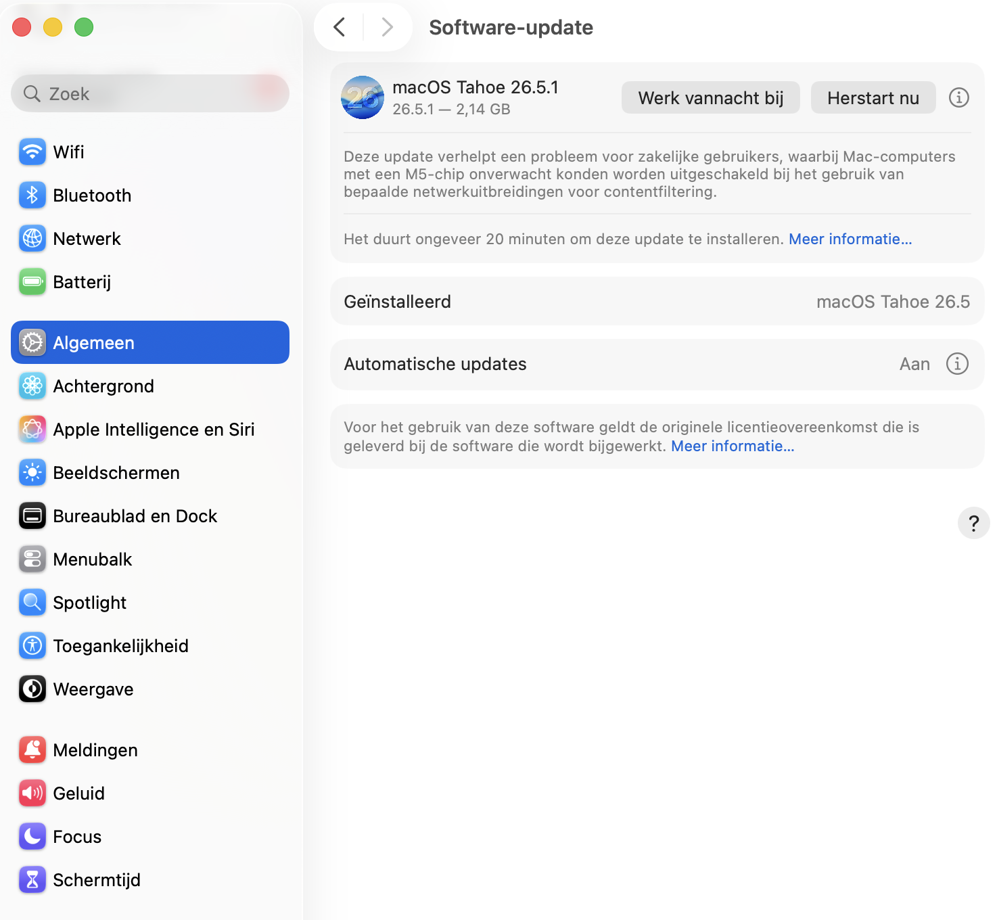The height and width of the screenshot is (920, 997).
Task: Choose Beeldschermen in the sidebar
Action: (x=116, y=472)
